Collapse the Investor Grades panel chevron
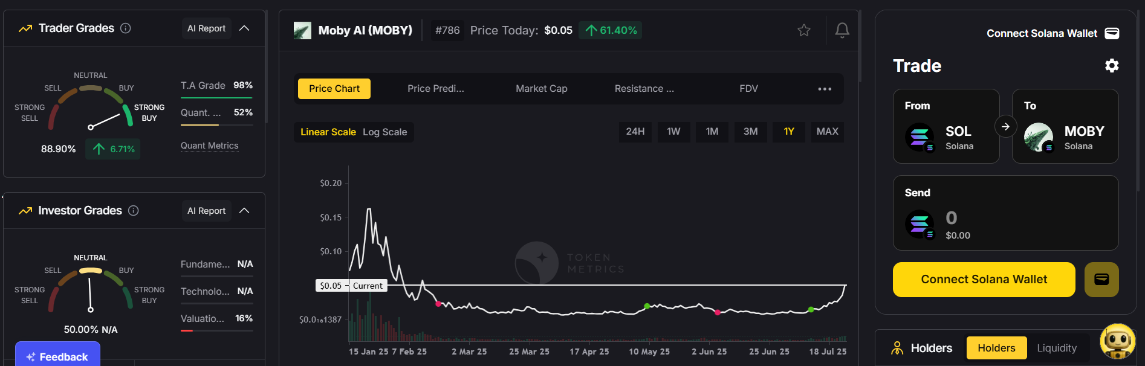This screenshot has width=1145, height=366. [244, 211]
